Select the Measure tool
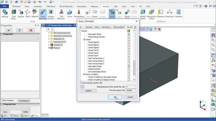 pos(161,13)
